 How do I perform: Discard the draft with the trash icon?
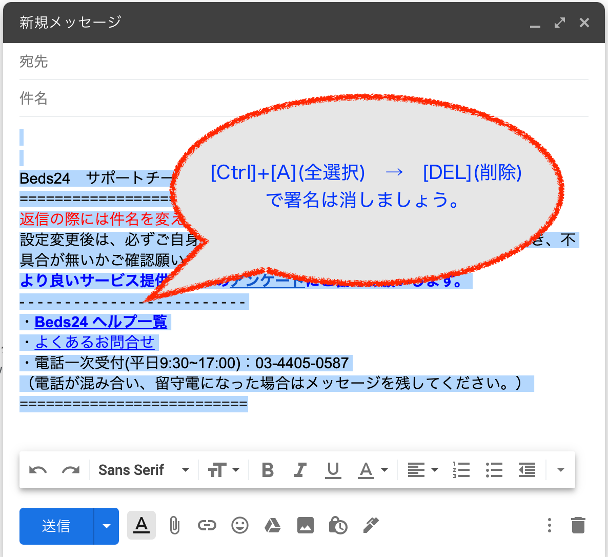578,526
